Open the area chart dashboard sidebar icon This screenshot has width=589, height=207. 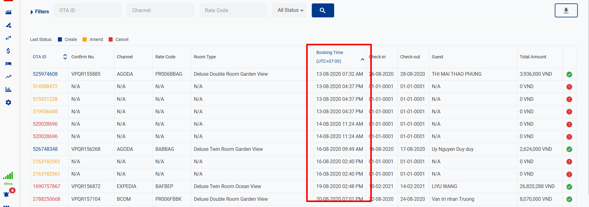click(x=8, y=12)
